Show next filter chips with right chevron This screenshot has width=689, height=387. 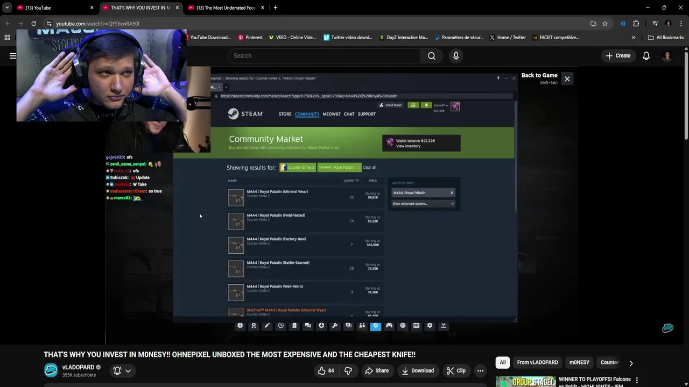click(x=631, y=363)
